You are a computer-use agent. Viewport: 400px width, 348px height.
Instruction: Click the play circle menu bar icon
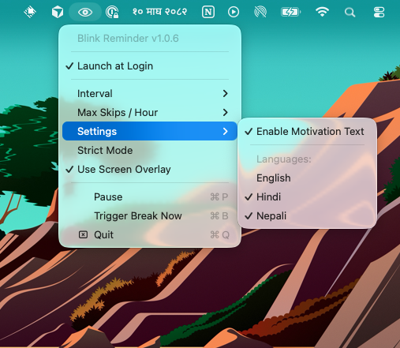point(234,12)
